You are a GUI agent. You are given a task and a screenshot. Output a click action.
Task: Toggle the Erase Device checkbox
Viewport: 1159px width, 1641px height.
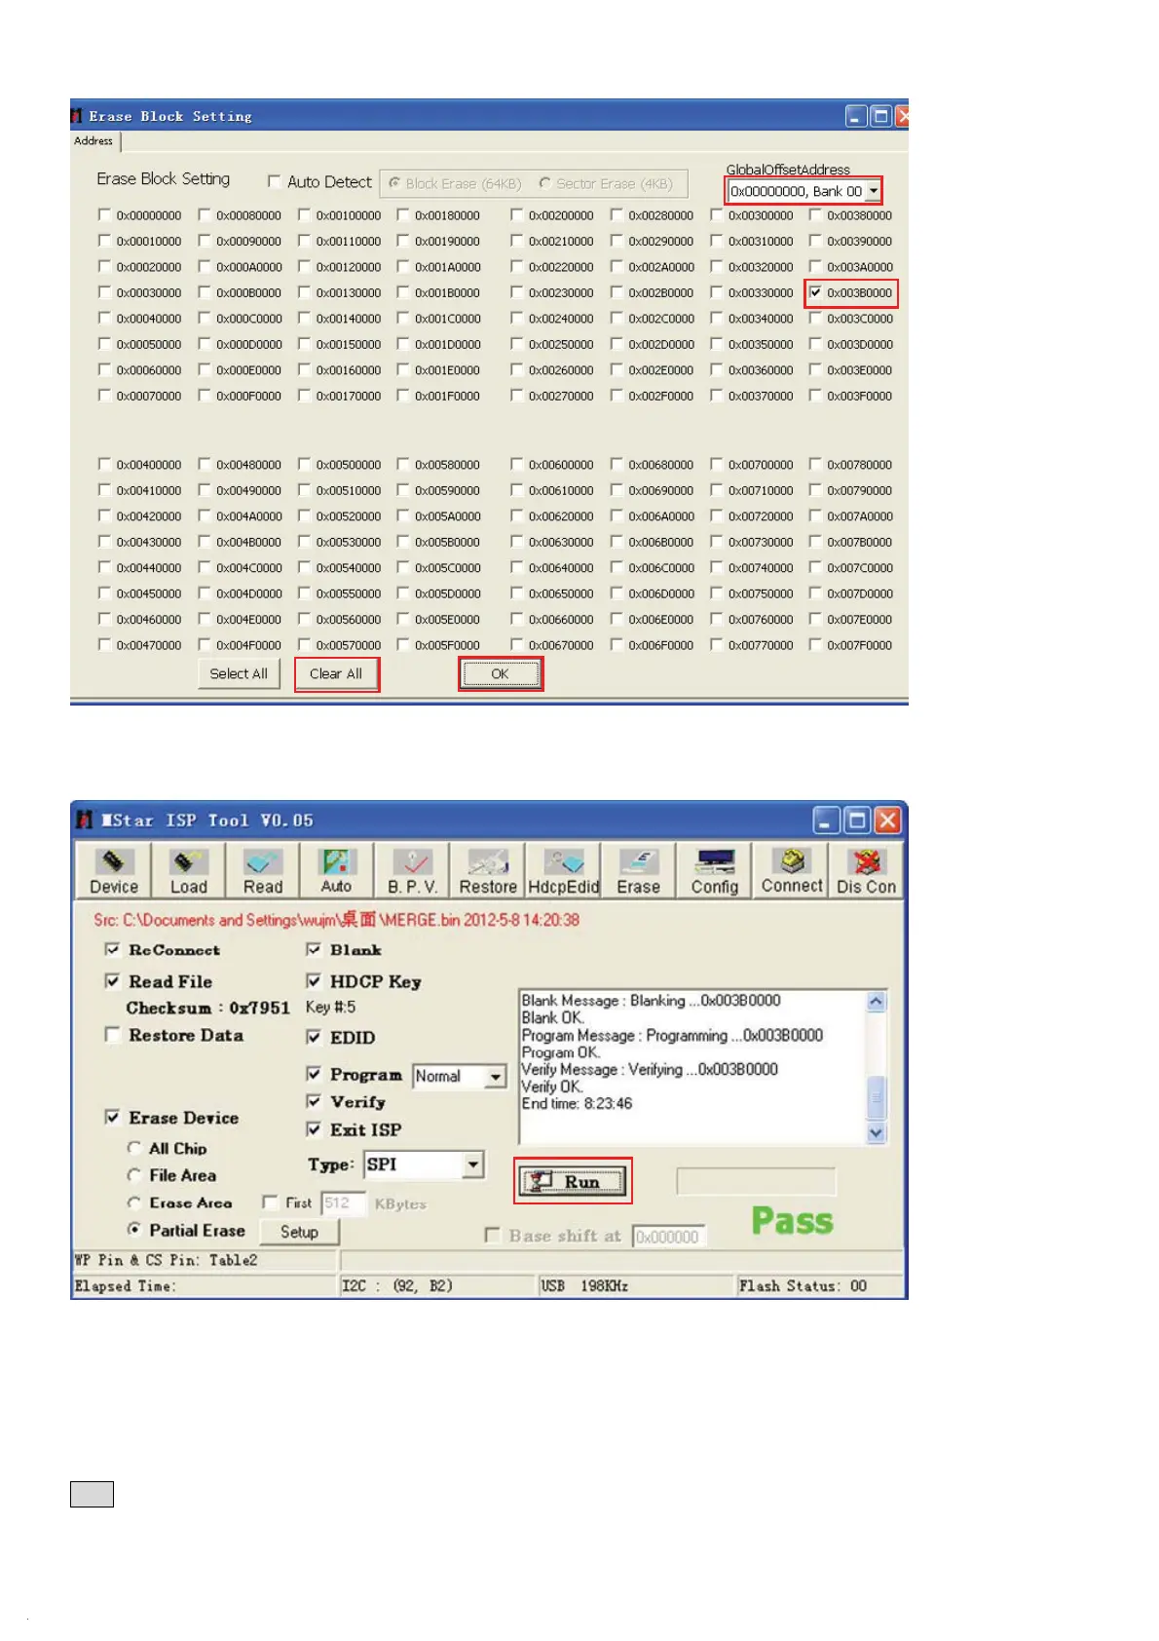[112, 1118]
